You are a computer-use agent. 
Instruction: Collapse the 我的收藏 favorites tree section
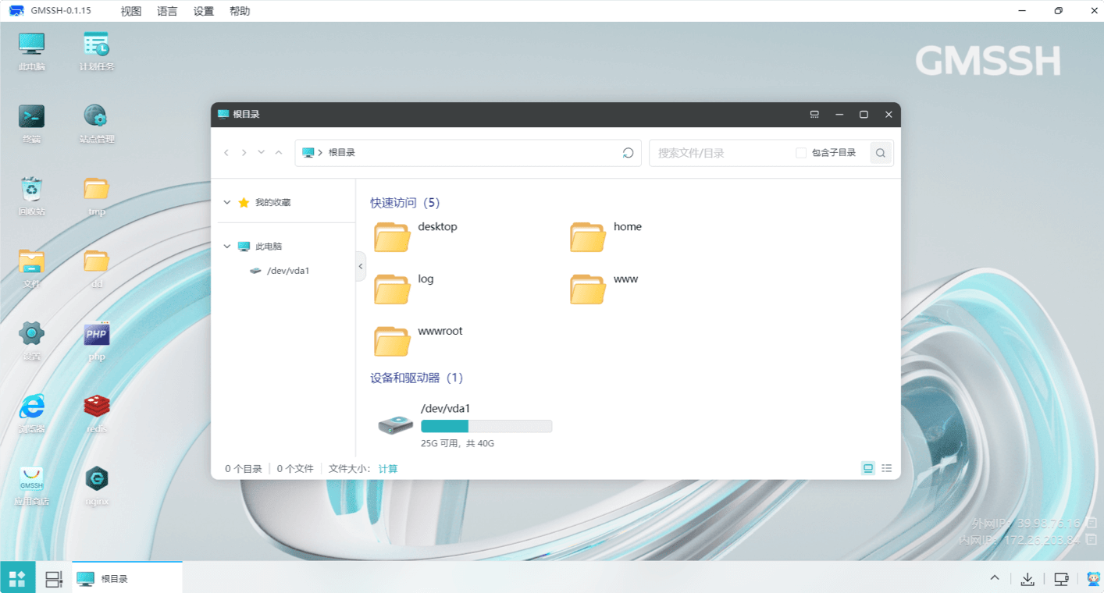click(x=227, y=203)
